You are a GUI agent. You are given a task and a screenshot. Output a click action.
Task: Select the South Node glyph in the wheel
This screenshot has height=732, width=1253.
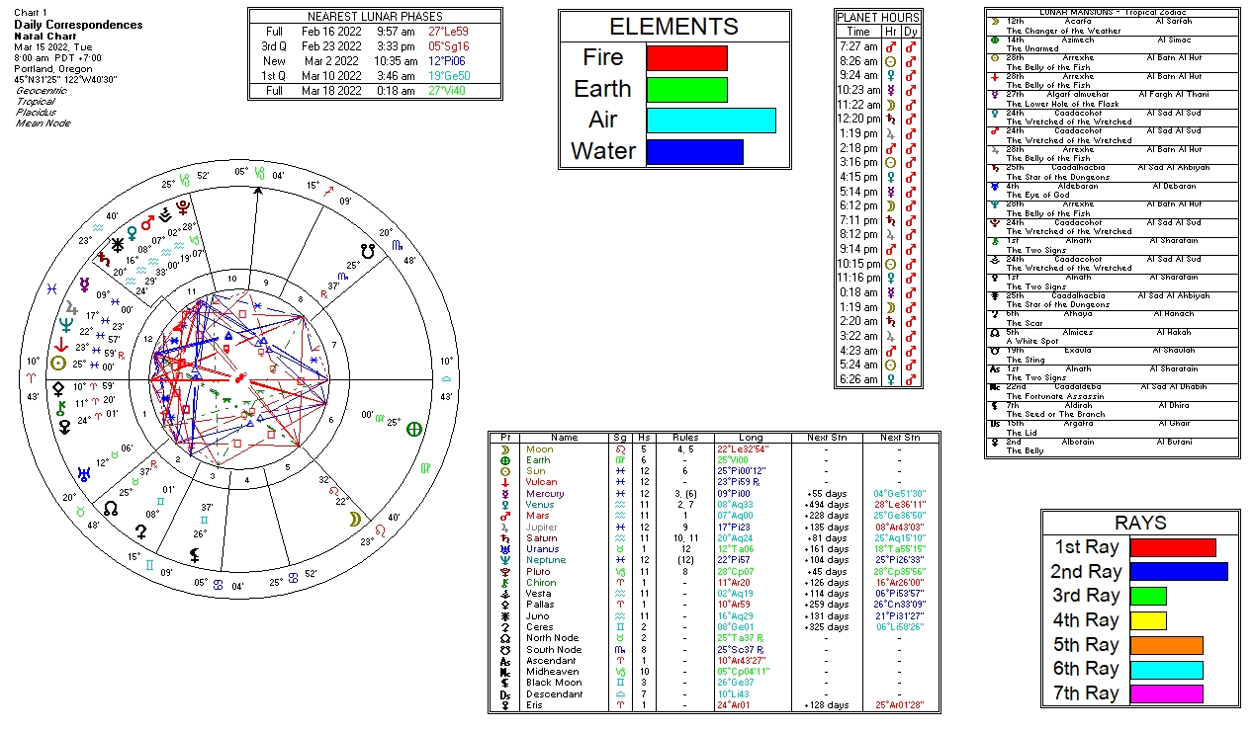(x=369, y=251)
